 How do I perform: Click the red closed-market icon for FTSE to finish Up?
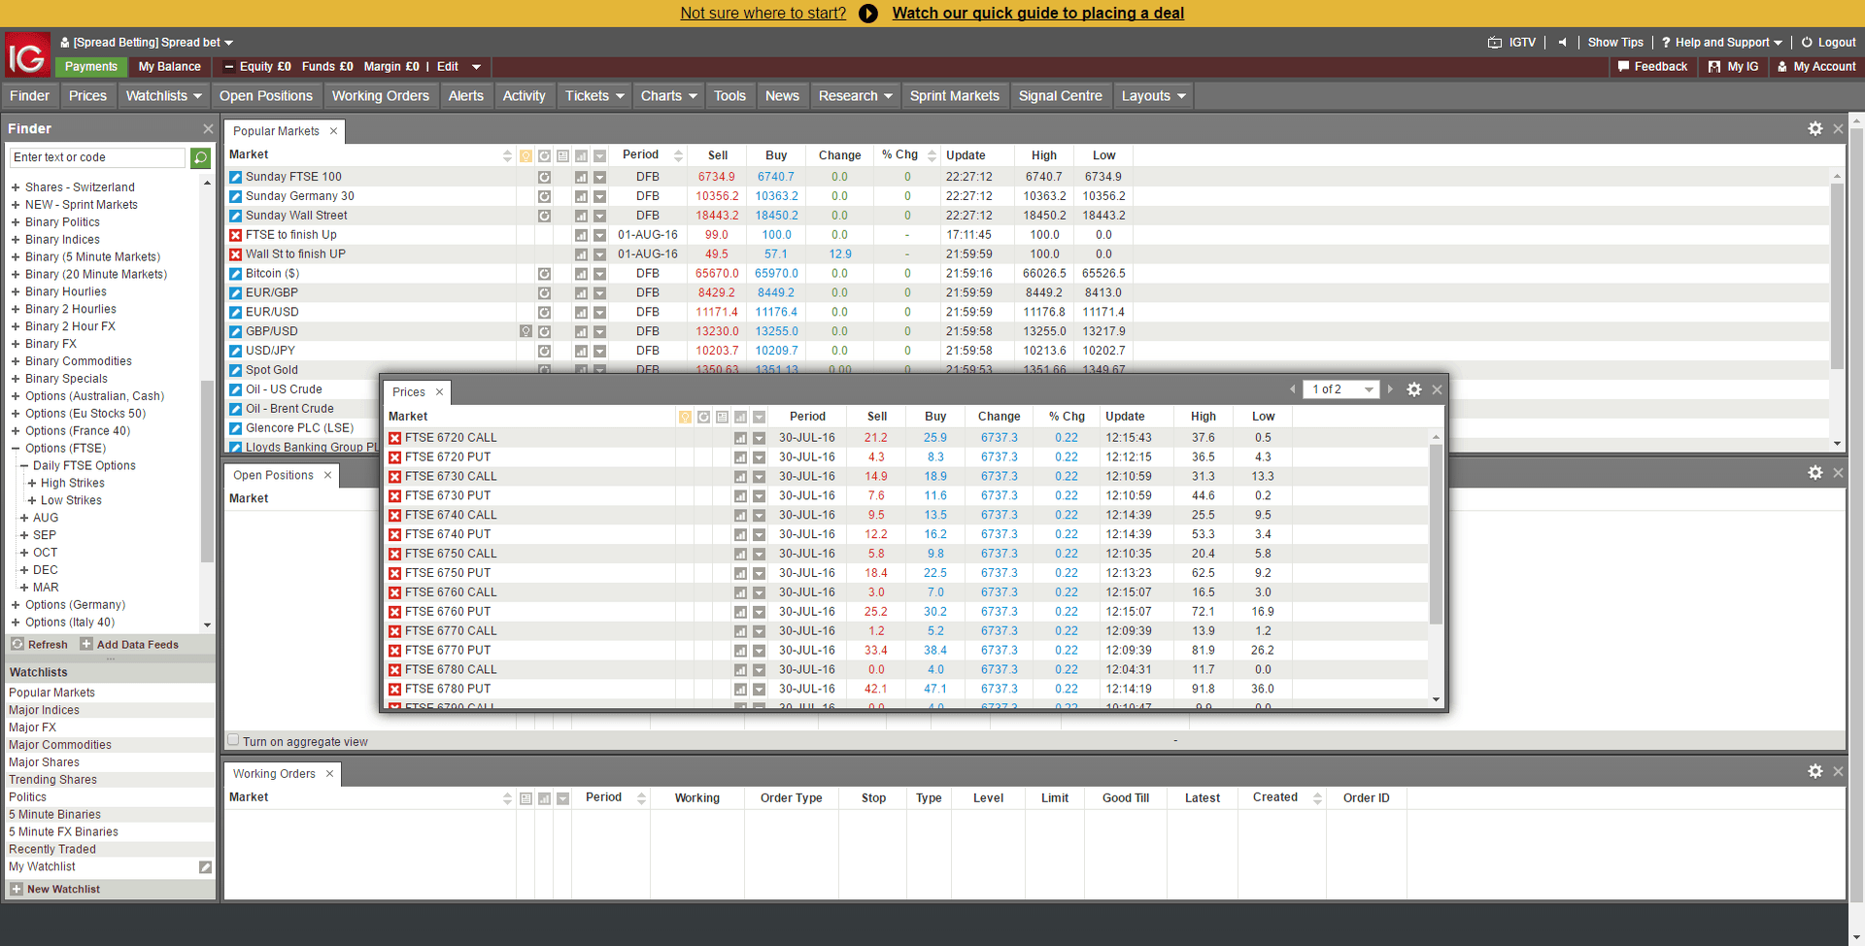pyautogui.click(x=235, y=235)
